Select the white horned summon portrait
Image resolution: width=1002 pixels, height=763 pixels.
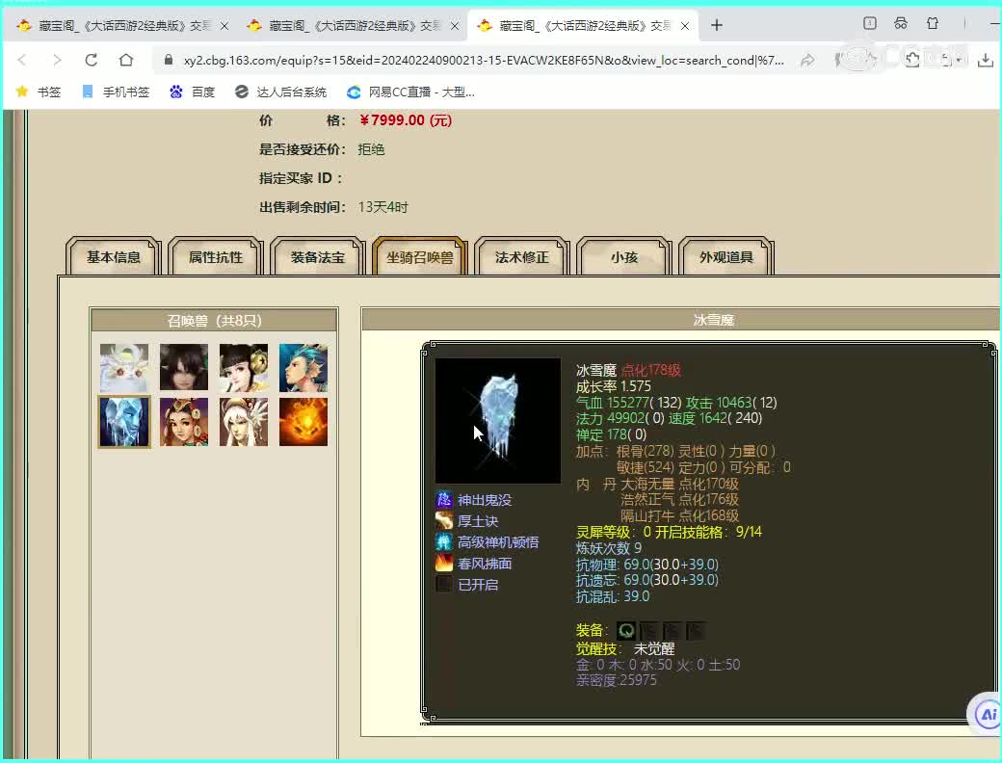[x=124, y=367]
